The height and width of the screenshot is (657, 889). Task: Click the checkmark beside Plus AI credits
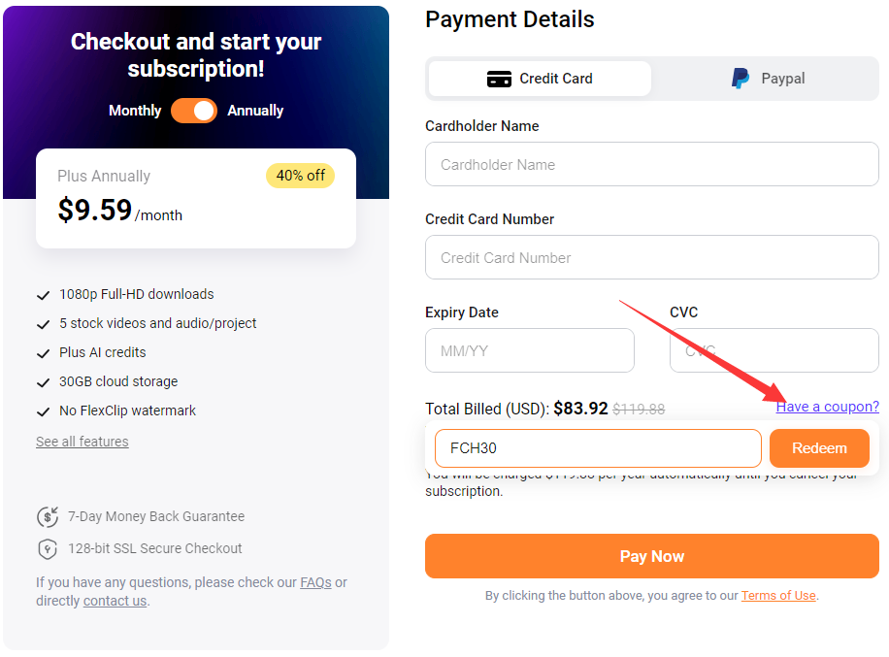(x=44, y=352)
